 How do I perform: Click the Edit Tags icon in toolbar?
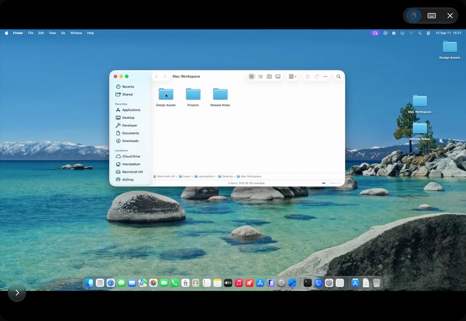pos(316,77)
